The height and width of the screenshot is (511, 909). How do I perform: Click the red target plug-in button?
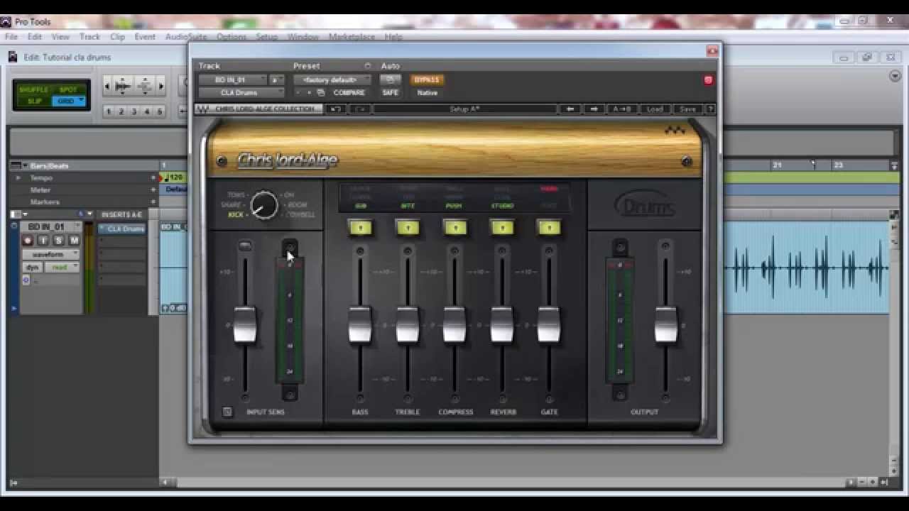tap(708, 80)
